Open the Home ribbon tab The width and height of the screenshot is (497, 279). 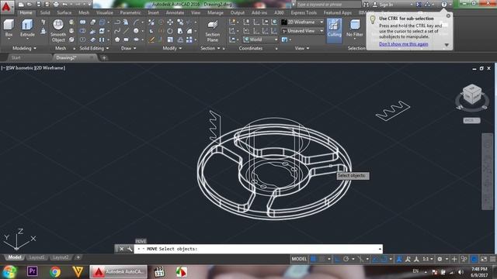coord(26,12)
